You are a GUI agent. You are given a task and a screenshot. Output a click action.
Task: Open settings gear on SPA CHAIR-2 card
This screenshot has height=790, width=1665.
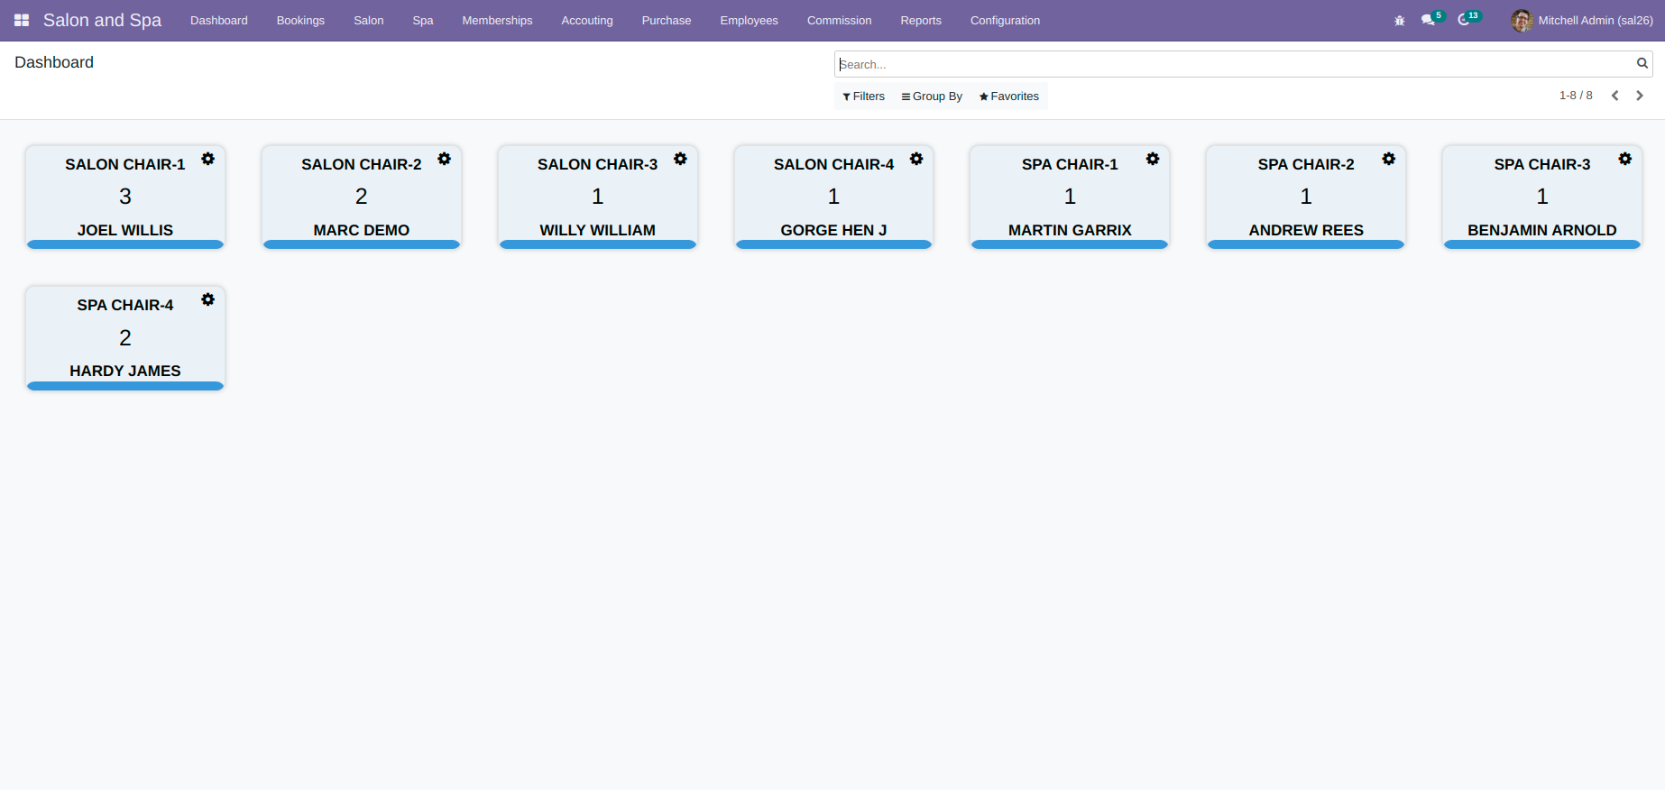[1389, 159]
